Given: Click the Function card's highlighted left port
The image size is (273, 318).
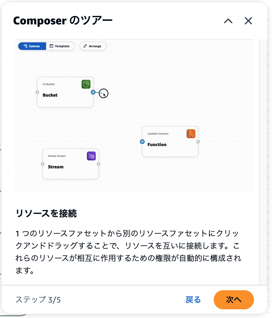Looking at the screenshot, I should [142, 142].
